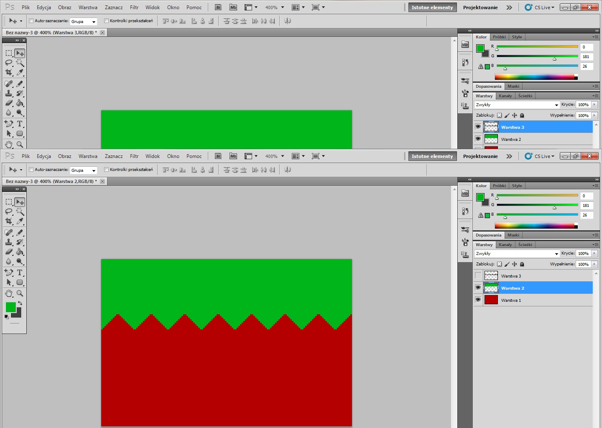Select Eraser tool in lower Photoshop window
This screenshot has width=602, height=428.
(9, 252)
